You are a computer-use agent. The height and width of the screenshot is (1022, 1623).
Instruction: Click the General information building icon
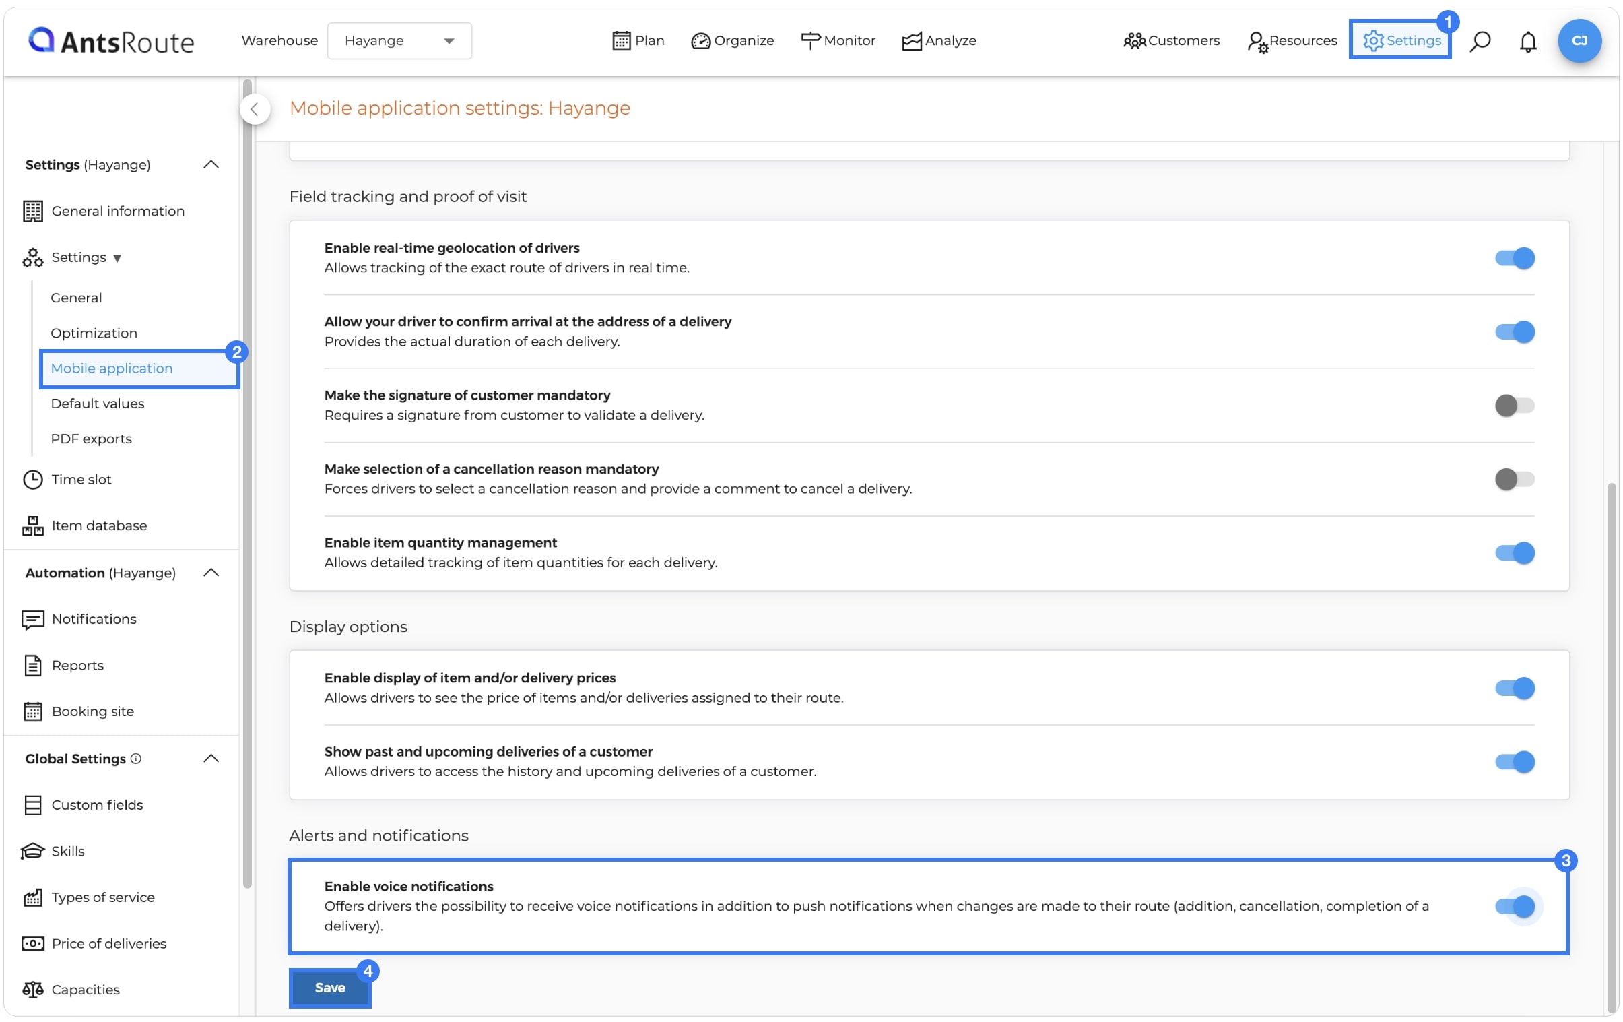pos(32,211)
